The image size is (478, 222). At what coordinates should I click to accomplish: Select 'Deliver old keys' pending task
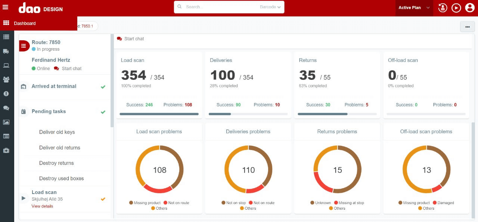pyautogui.click(x=57, y=132)
